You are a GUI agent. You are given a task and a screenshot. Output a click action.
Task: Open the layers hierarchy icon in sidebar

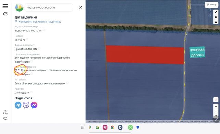point(5,112)
